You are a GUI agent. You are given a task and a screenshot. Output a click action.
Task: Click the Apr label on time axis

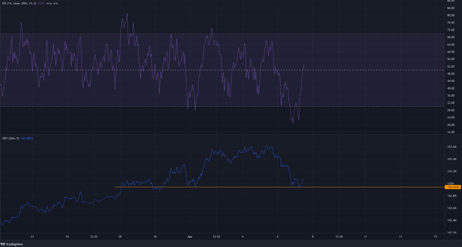190,237
